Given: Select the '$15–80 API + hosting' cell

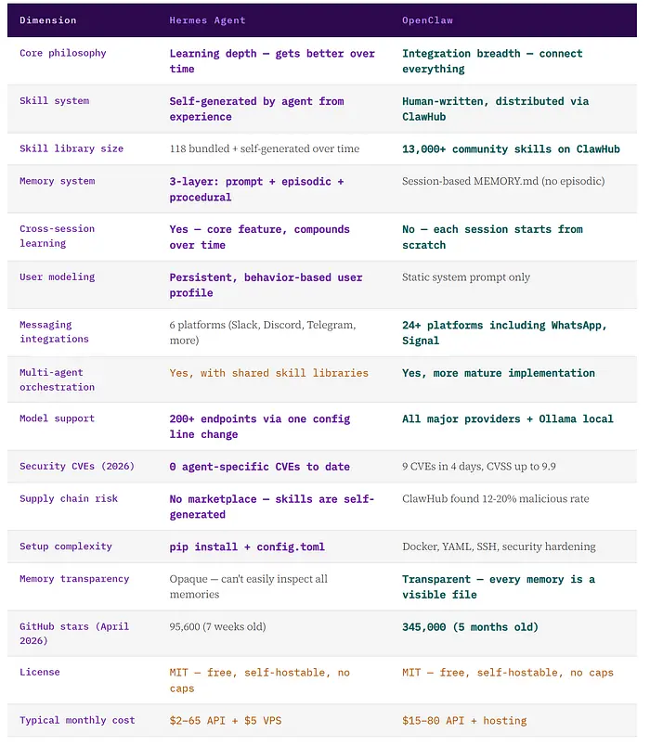Looking at the screenshot, I should click(x=464, y=720).
